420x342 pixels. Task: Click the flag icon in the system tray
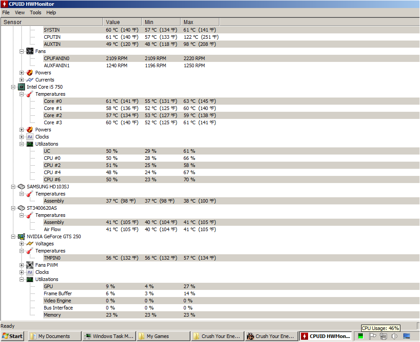(372, 336)
